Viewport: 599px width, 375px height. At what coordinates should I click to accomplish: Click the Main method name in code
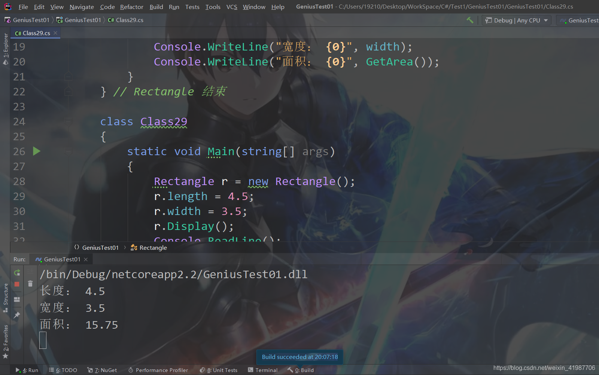click(221, 151)
